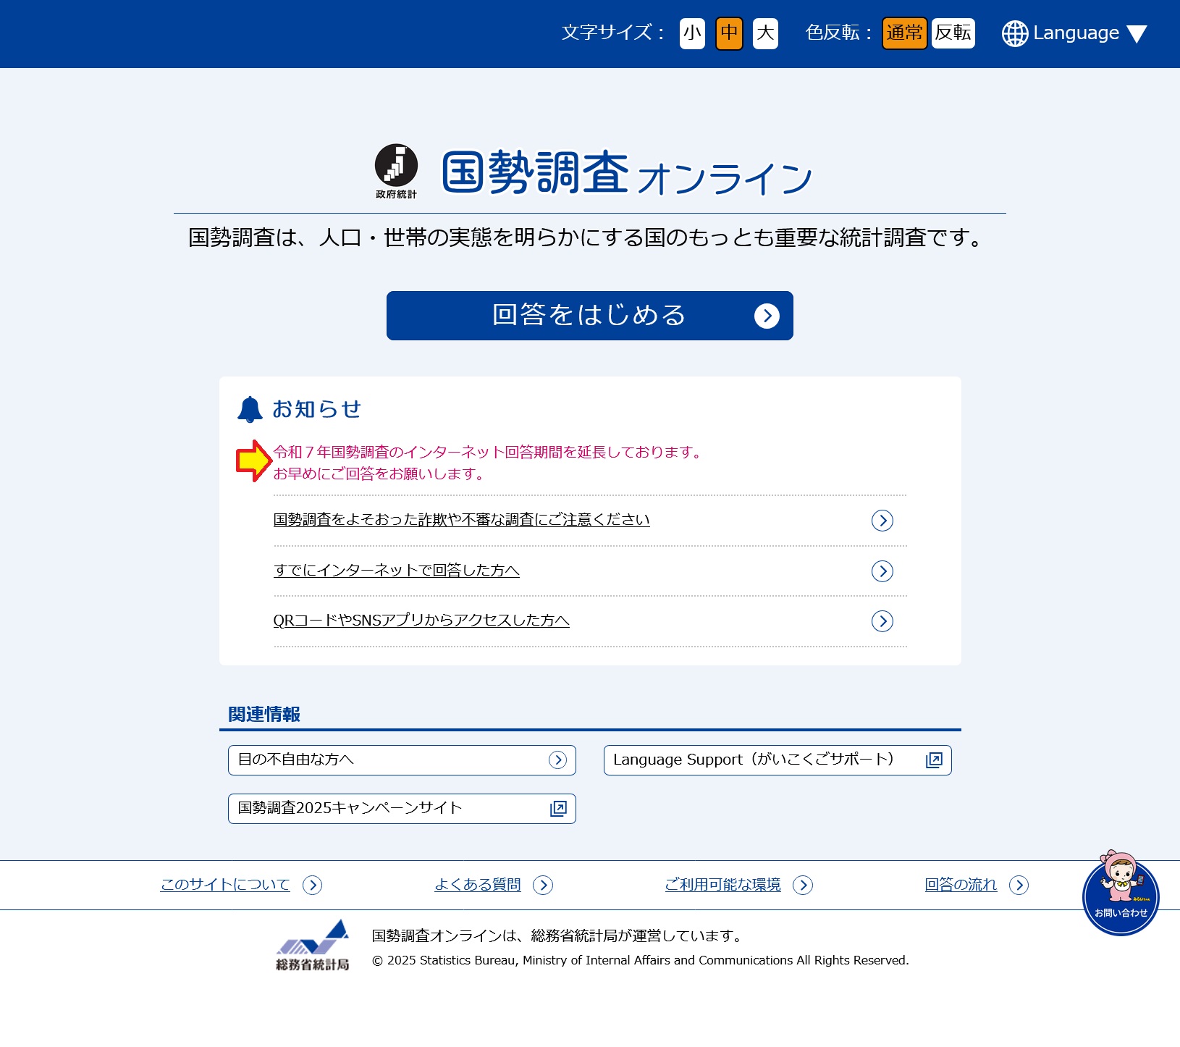Viewport: 1180px width, 1047px height.
Task: Click the globe icon beside Language
Action: click(x=1014, y=33)
